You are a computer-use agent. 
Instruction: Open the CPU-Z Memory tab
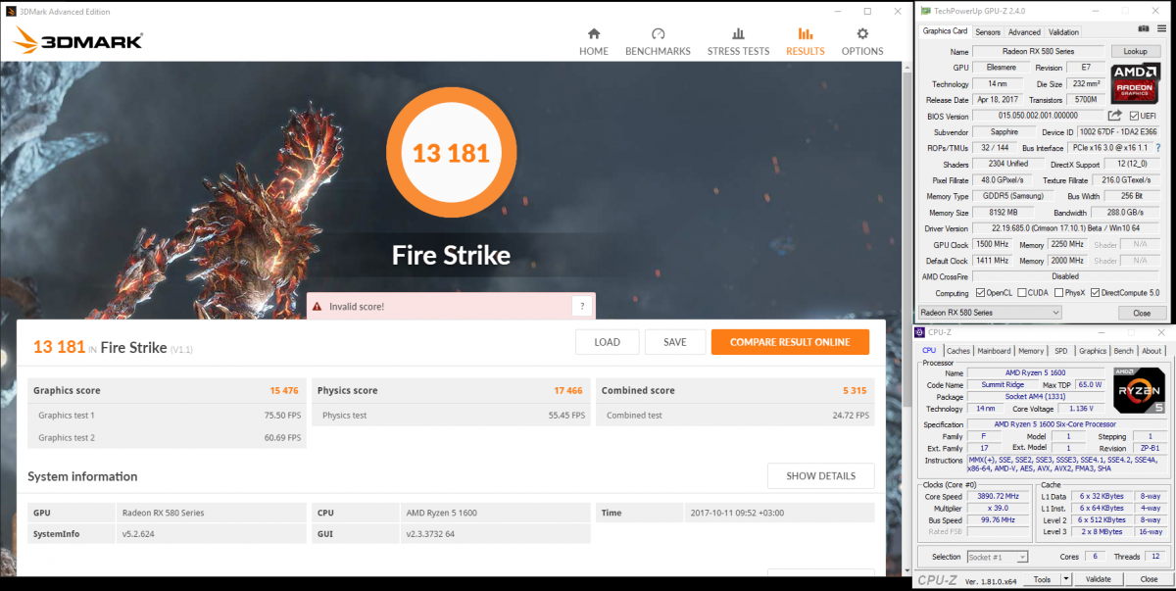[x=1031, y=350]
